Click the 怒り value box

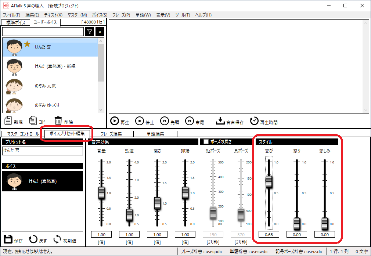click(x=297, y=234)
